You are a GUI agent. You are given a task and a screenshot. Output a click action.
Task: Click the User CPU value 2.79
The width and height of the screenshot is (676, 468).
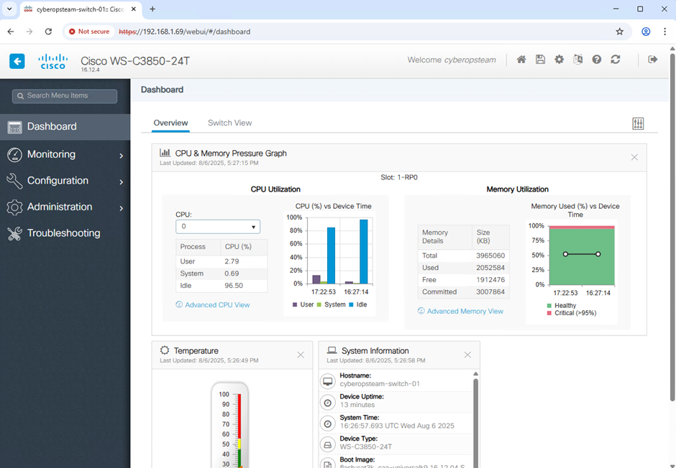pos(232,261)
